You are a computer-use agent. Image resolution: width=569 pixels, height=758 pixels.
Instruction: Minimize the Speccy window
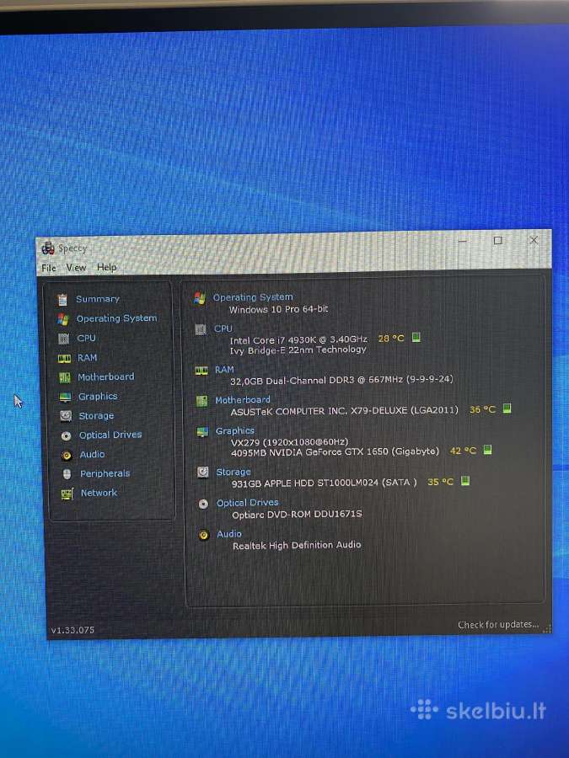point(463,241)
